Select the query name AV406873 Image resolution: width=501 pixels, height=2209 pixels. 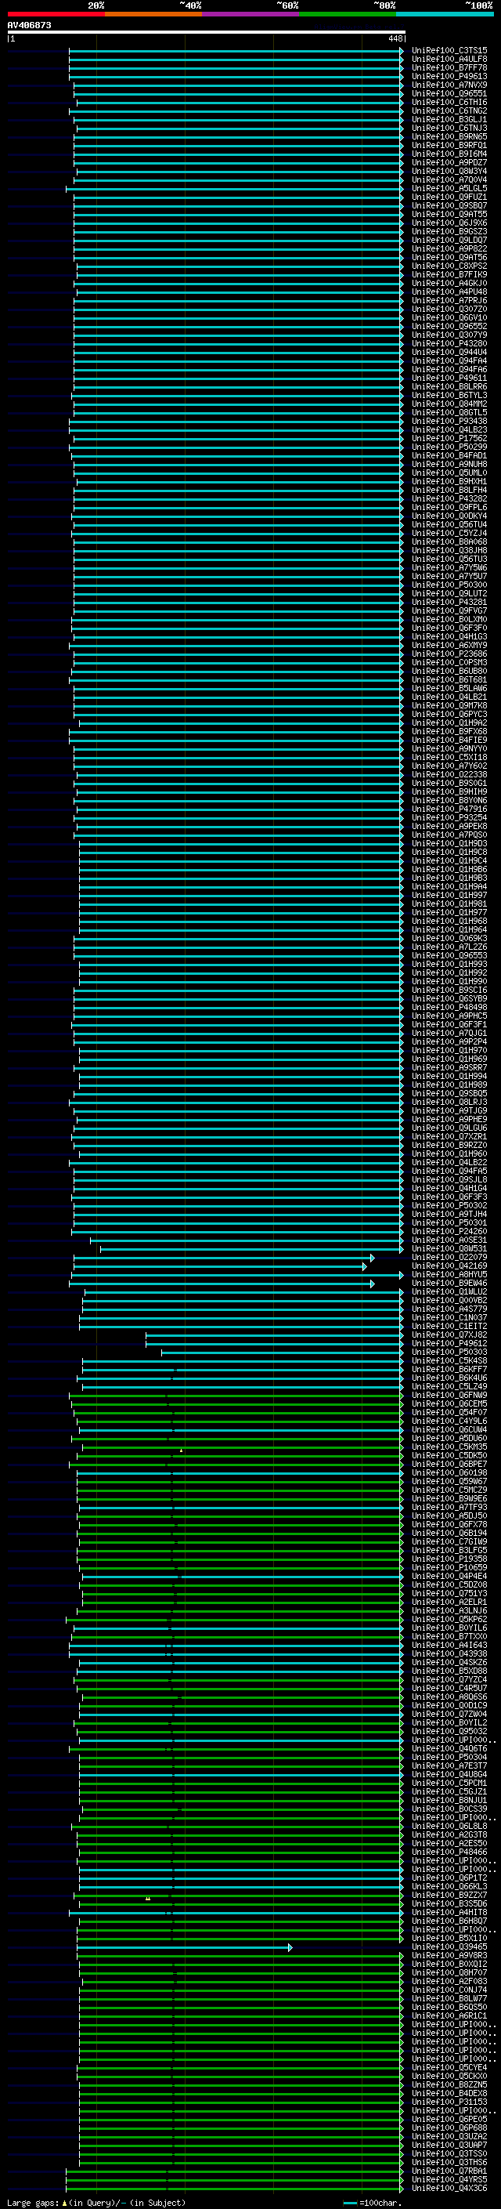pyautogui.click(x=29, y=25)
